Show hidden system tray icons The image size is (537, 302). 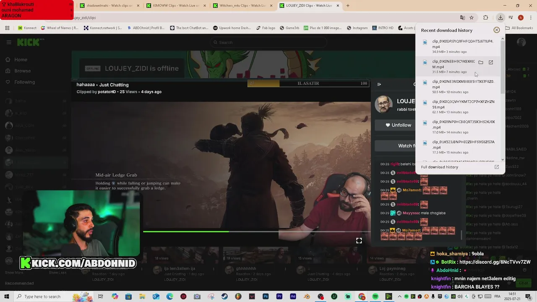(x=400, y=297)
